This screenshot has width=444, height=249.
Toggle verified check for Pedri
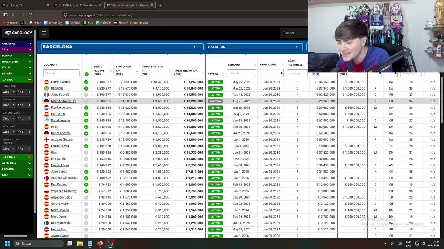coord(86,127)
